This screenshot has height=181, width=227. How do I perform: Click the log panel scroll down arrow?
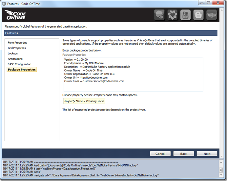point(221,175)
